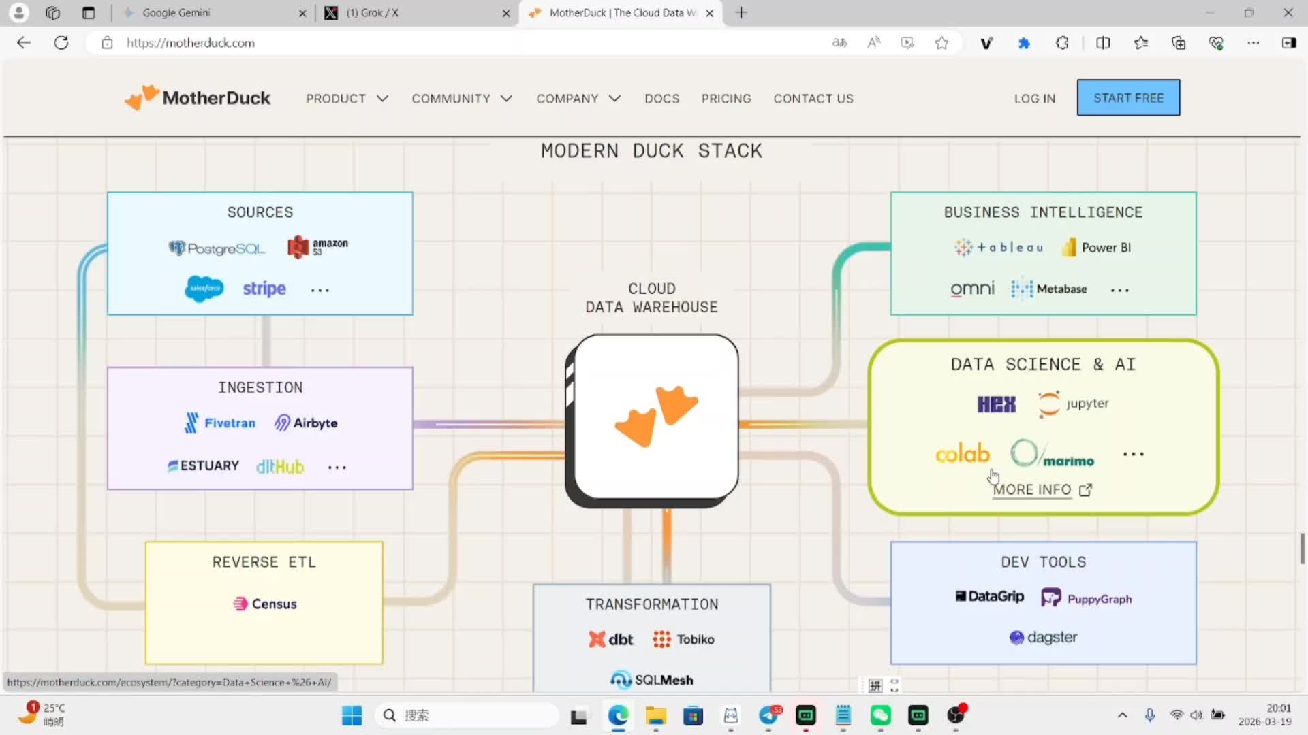This screenshot has width=1308, height=735.
Task: Click the DataGrip logo in Dev Tools
Action: pyautogui.click(x=989, y=597)
